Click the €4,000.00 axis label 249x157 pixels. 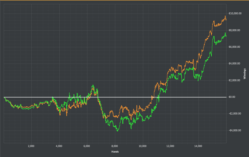234,64
